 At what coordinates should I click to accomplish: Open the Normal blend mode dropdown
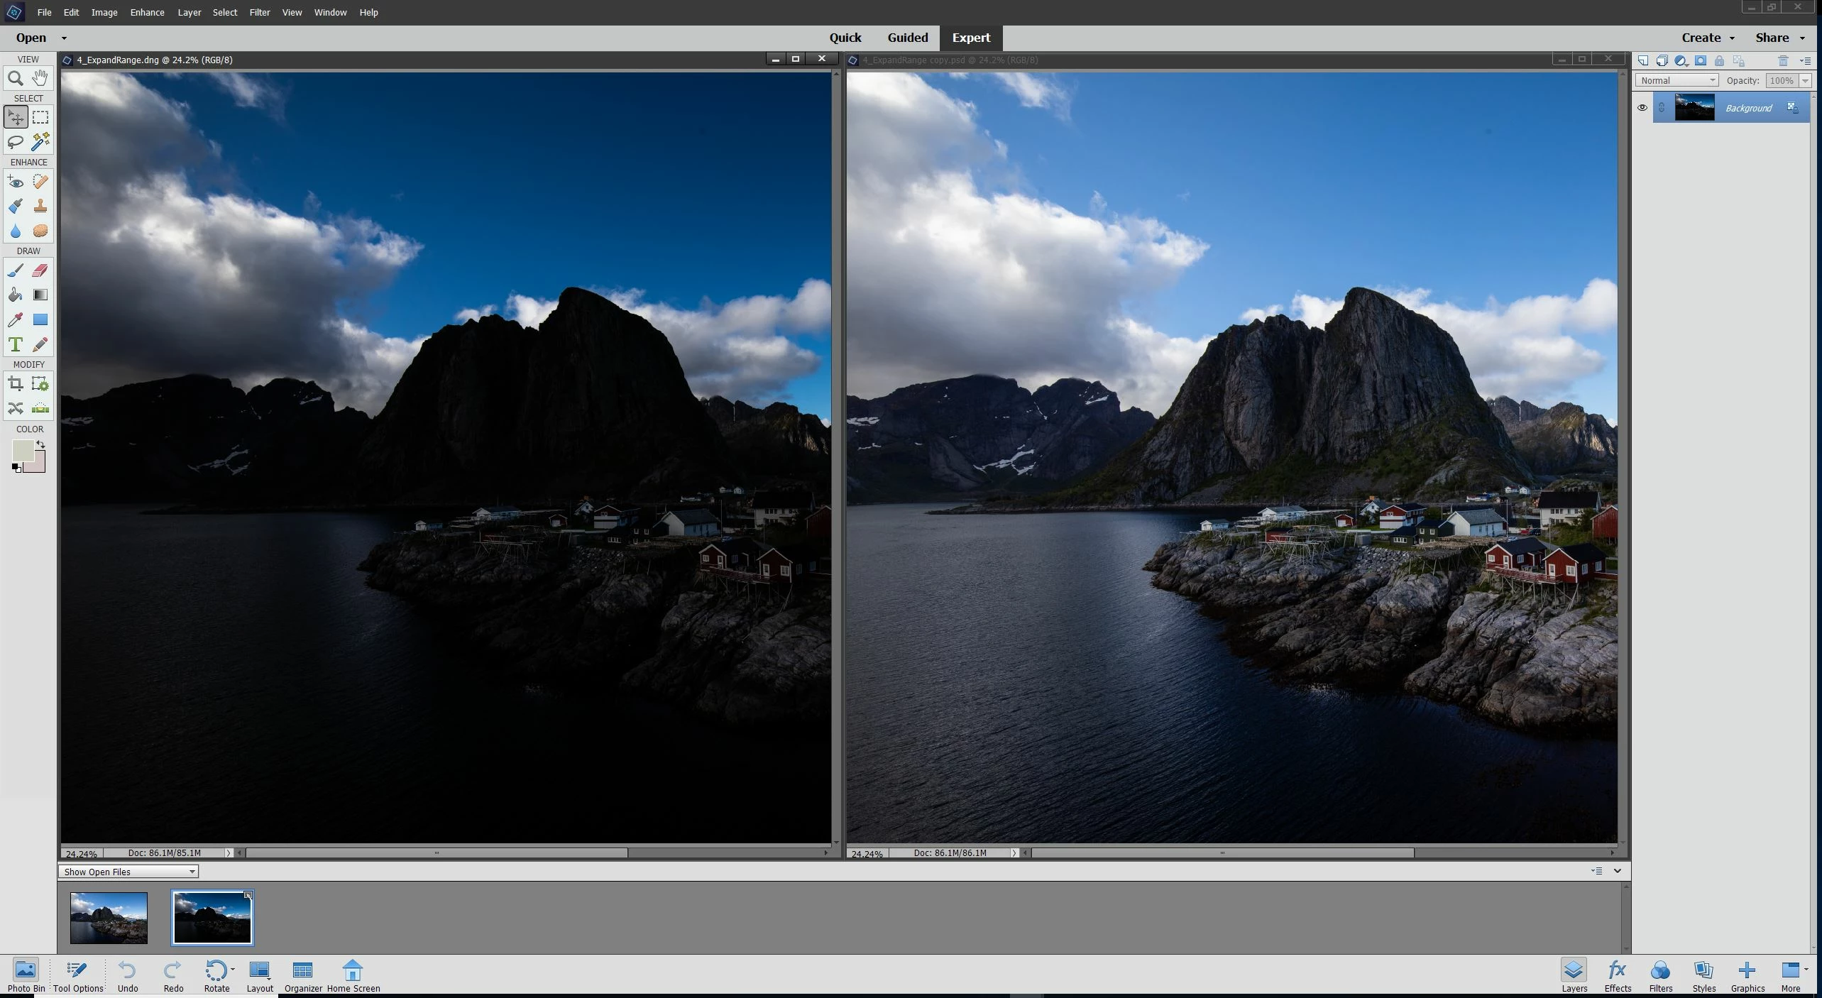(x=1676, y=80)
